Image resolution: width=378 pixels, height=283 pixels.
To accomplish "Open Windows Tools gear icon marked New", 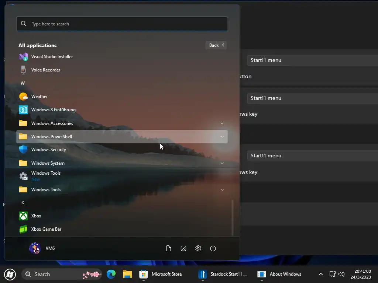I will 23,176.
